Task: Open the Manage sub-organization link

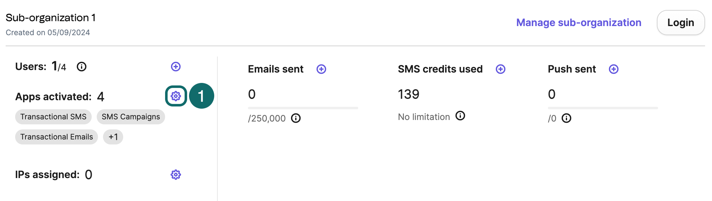Action: (x=578, y=22)
